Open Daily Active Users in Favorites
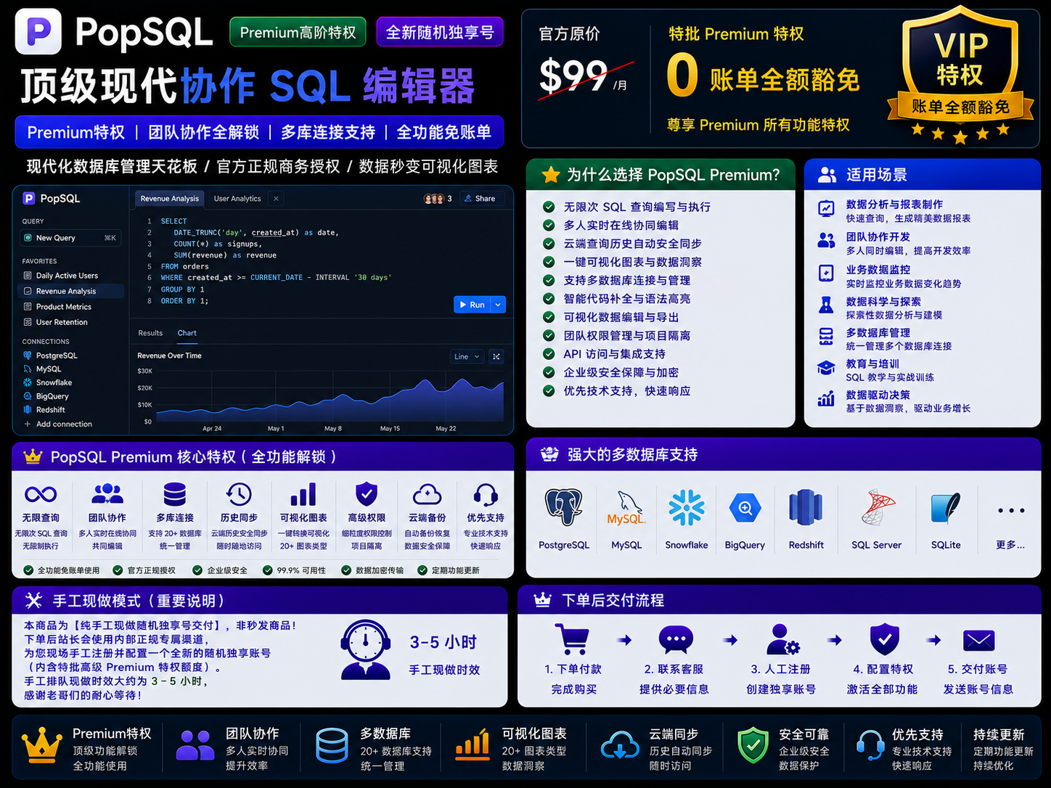 click(61, 276)
